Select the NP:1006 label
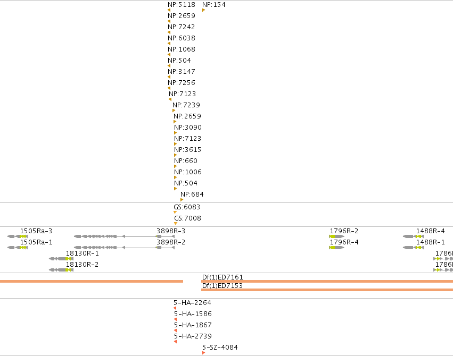 click(188, 172)
